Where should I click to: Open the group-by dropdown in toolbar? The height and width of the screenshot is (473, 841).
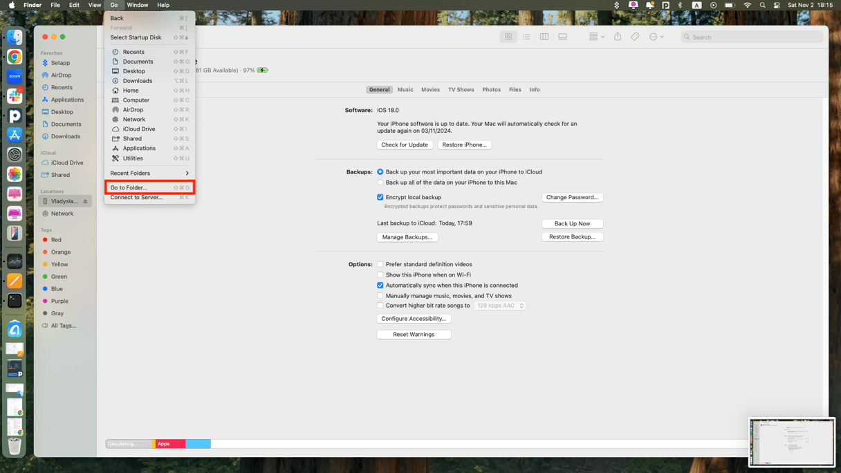point(596,37)
